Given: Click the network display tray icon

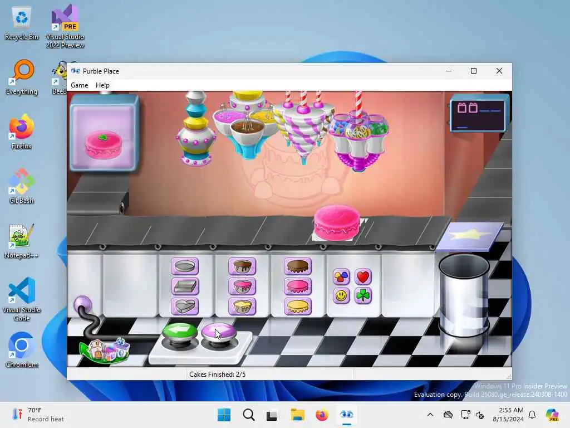Looking at the screenshot, I should (x=466, y=415).
